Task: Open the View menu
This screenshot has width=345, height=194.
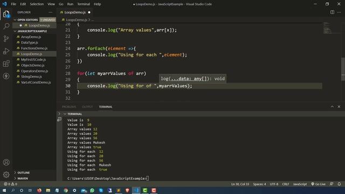Action: [x=51, y=4]
